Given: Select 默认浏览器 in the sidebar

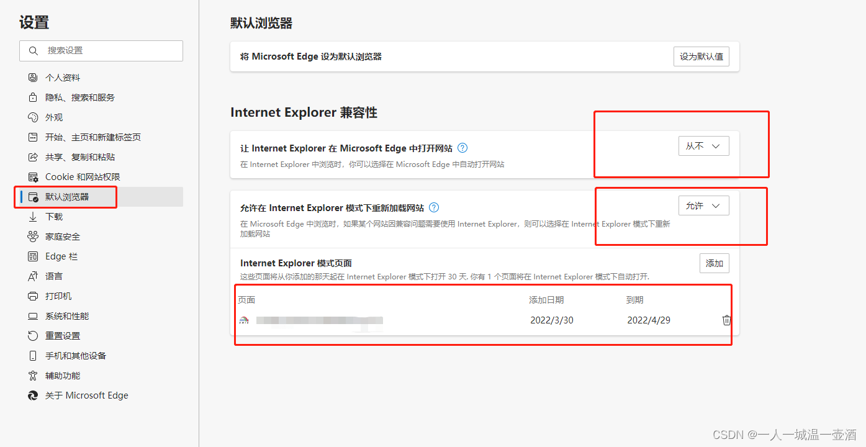Looking at the screenshot, I should click(x=101, y=197).
